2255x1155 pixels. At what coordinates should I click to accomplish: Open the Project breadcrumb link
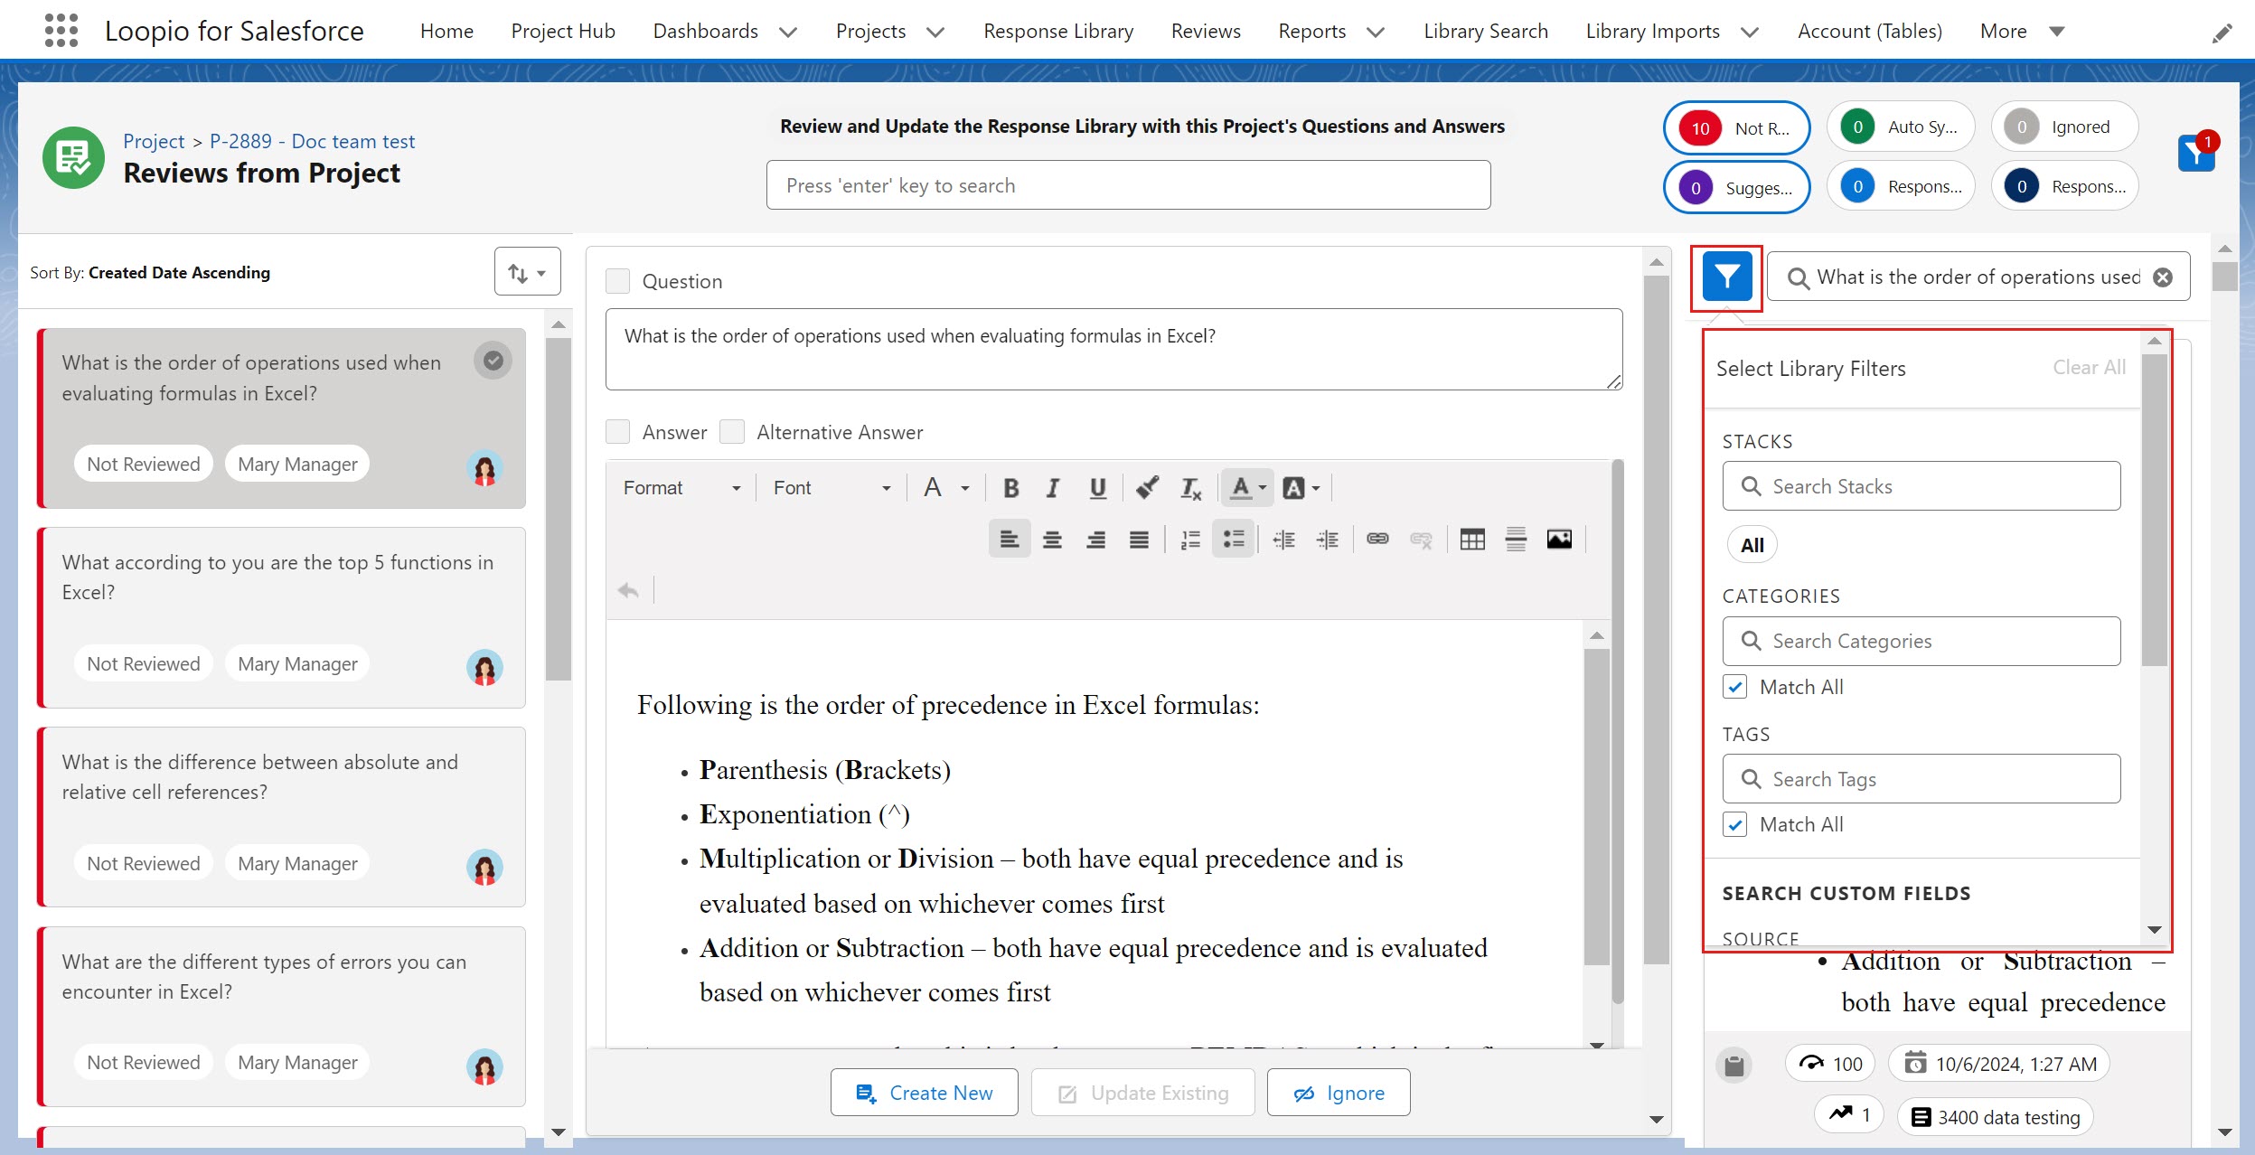coord(154,142)
